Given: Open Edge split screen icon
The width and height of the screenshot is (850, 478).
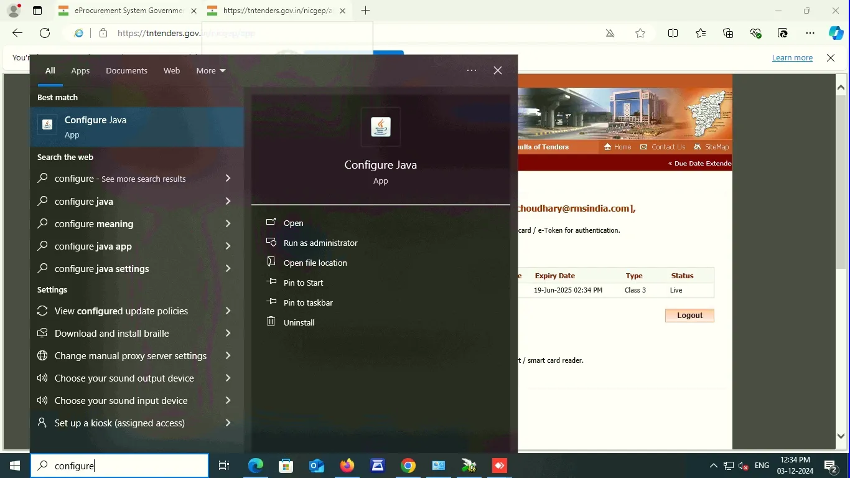Looking at the screenshot, I should point(673,33).
